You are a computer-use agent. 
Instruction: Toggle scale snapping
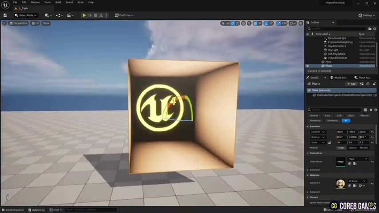click(279, 23)
